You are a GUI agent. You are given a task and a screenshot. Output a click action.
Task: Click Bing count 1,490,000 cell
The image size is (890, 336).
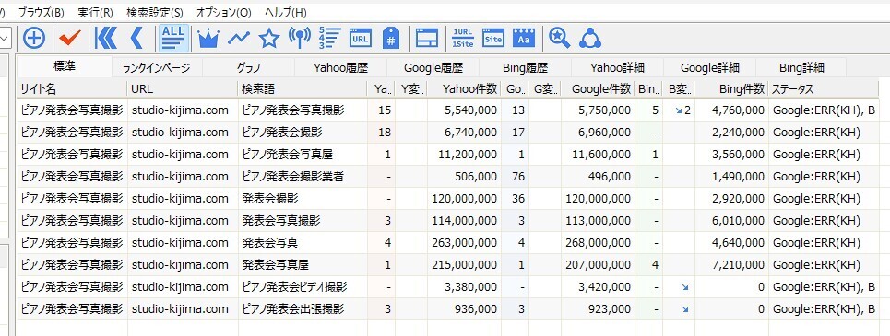[731, 177]
